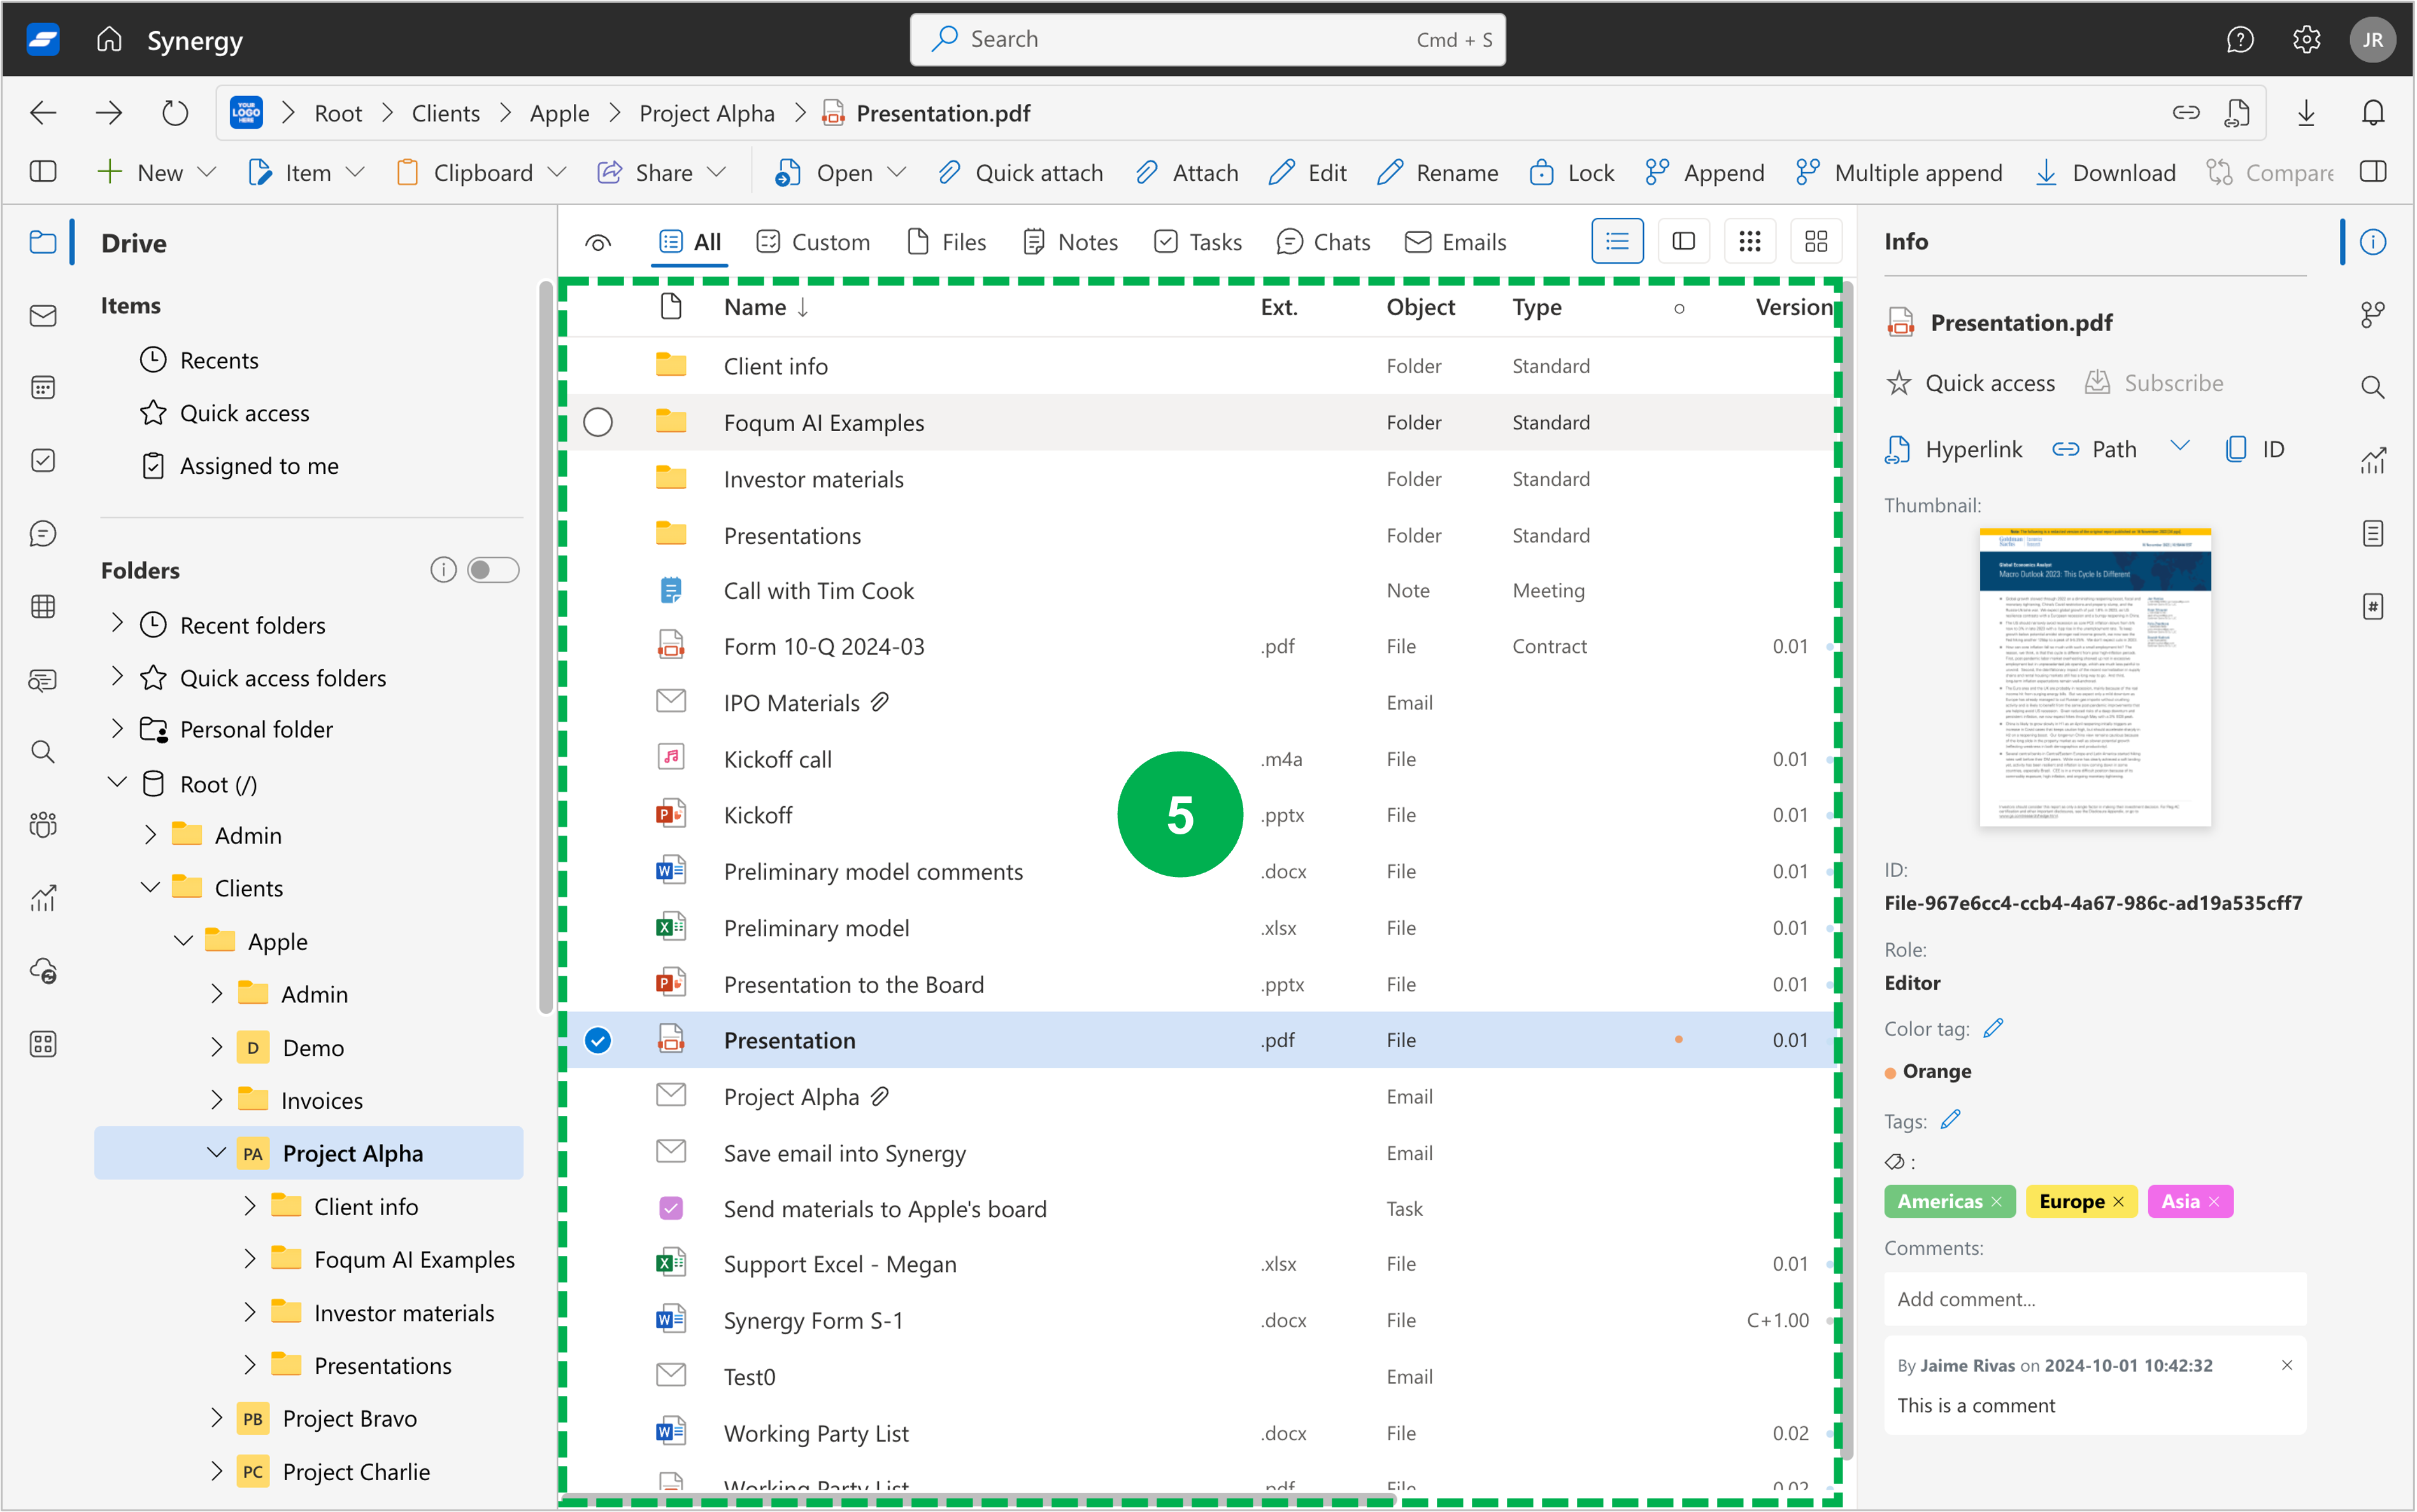This screenshot has height=1512, width=2417.
Task: Click the Info icon in the right rail
Action: (x=2372, y=242)
